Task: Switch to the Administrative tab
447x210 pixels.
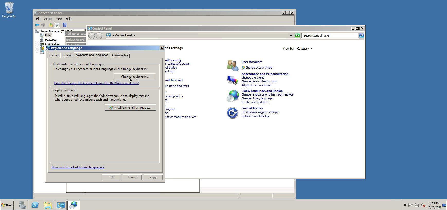Action: [120, 55]
